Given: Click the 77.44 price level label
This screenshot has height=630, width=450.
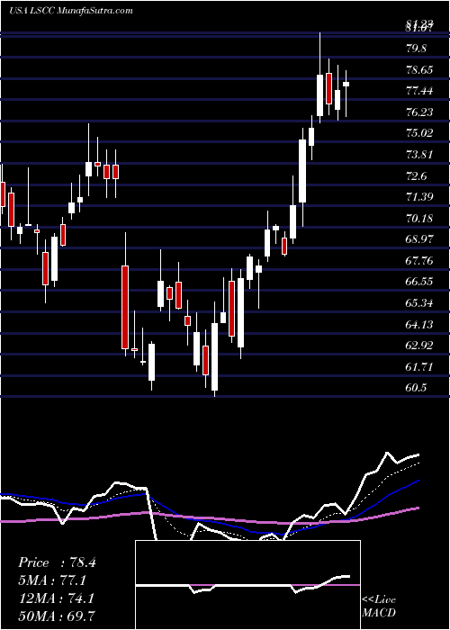Looking at the screenshot, I should pos(420,91).
